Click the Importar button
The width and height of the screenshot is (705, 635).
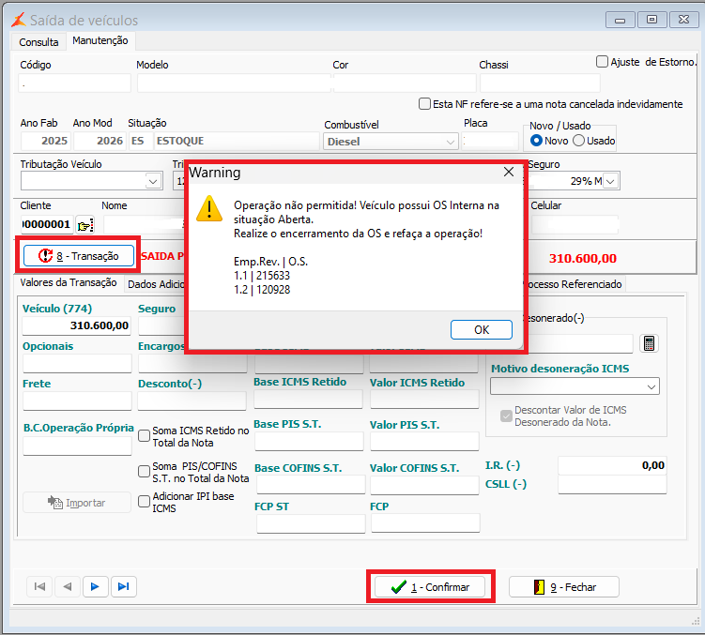click(x=77, y=503)
